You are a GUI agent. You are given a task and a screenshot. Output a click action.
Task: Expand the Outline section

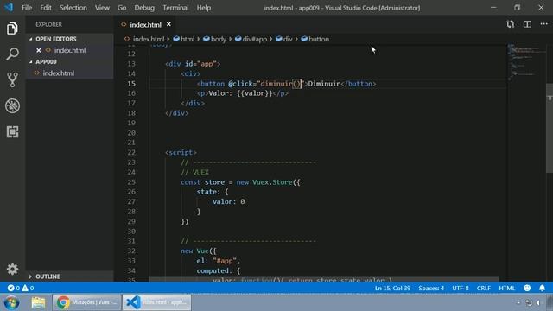click(70, 276)
